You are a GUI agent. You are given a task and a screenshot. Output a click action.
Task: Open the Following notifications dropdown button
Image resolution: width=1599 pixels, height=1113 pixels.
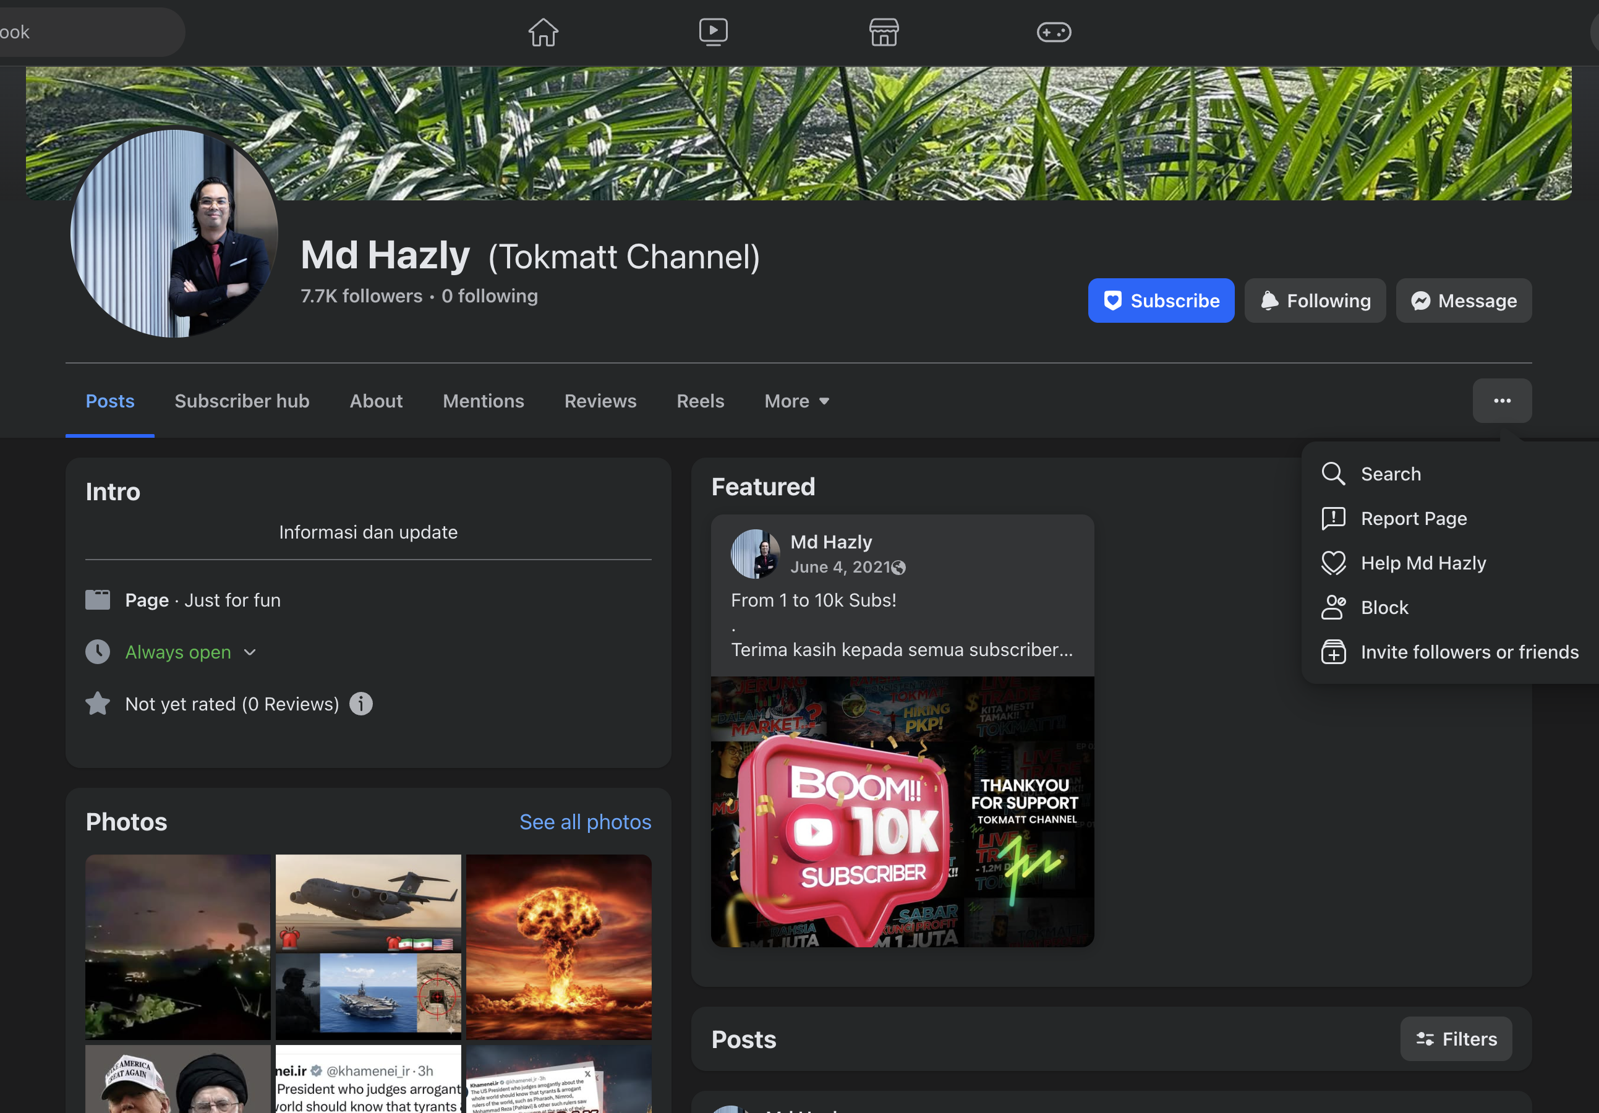click(x=1315, y=301)
